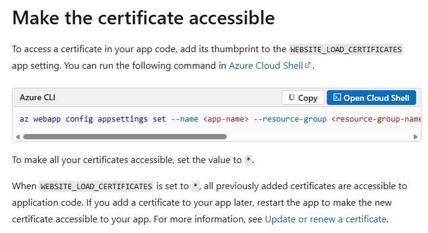
Task: Click the right arrow of the code scrollbar
Action: [x=415, y=137]
